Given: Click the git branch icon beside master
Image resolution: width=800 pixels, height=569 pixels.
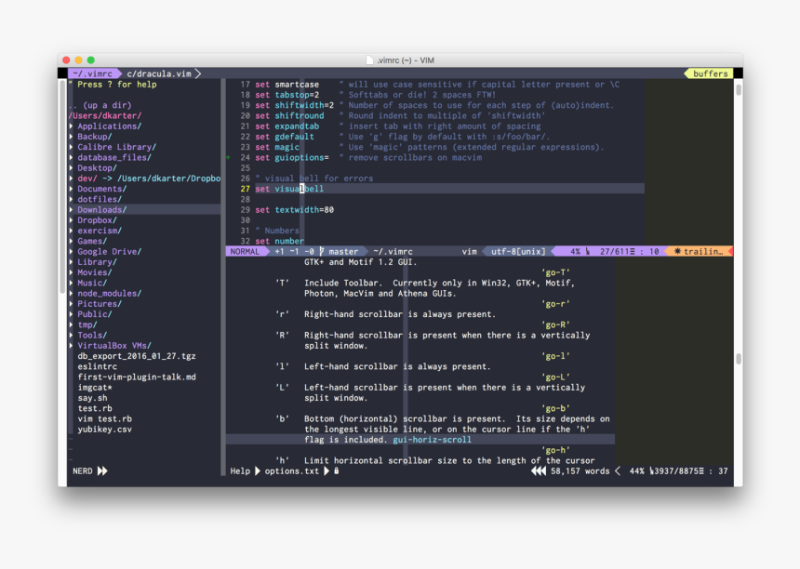Looking at the screenshot, I should point(322,251).
